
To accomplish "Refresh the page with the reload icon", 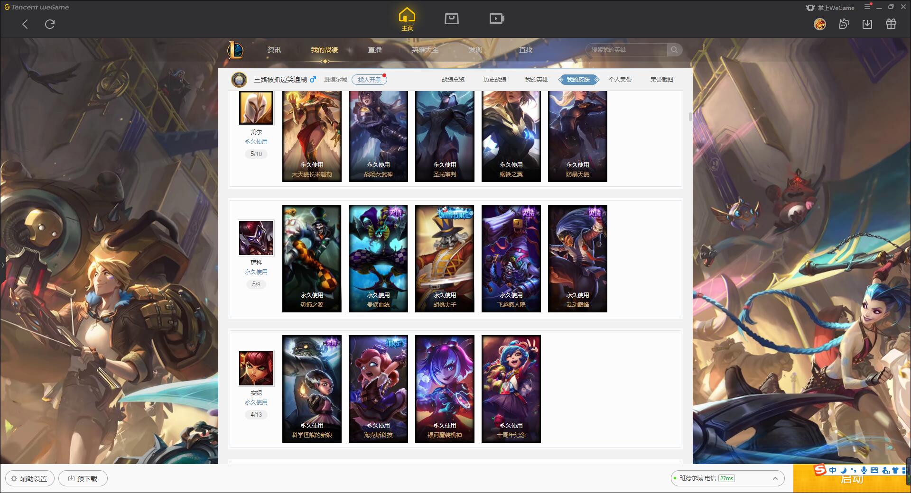I will (x=50, y=24).
